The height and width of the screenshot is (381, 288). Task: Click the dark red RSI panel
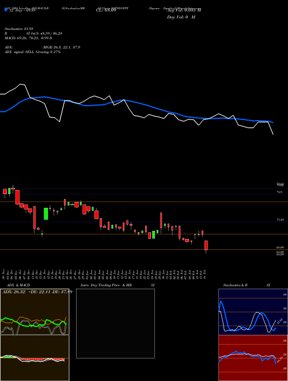[253, 358]
